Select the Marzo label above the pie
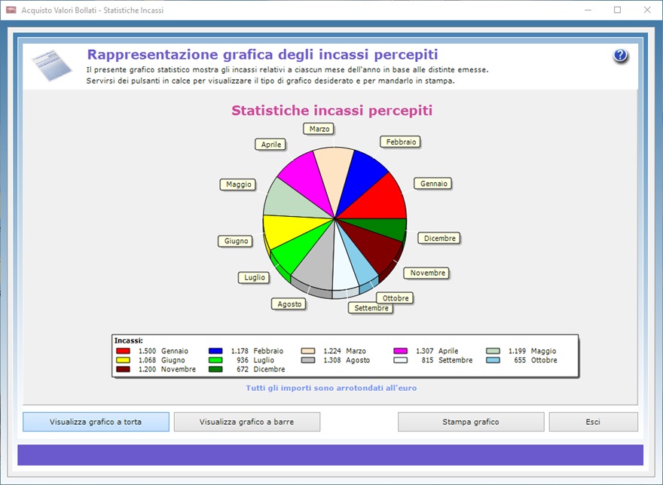 click(x=319, y=129)
